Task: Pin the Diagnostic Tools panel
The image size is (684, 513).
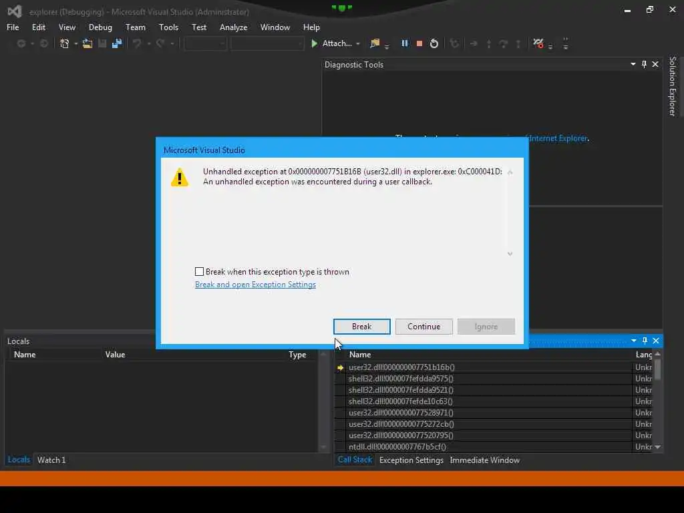Action: (645, 64)
